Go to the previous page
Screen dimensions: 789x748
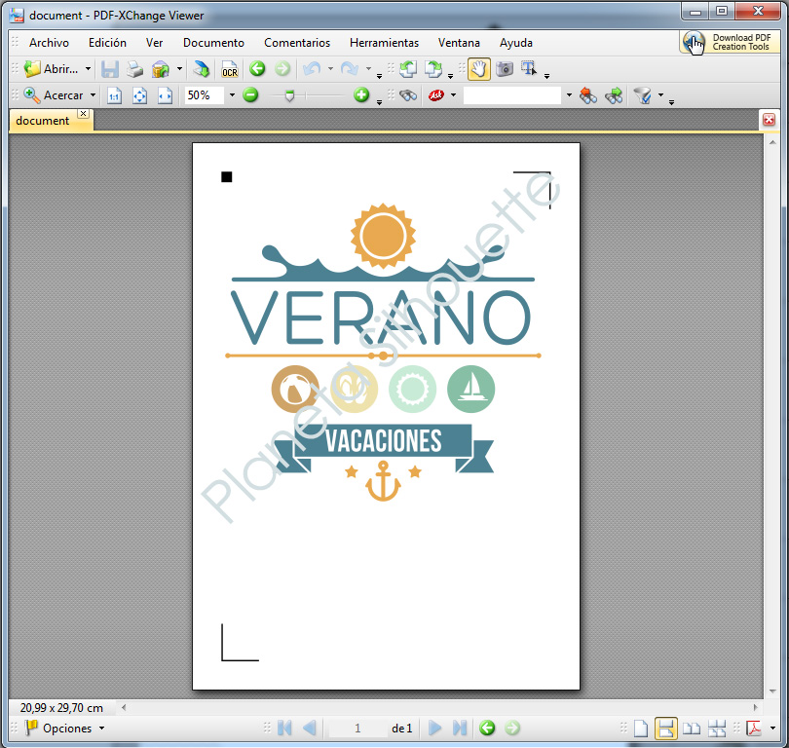(310, 728)
